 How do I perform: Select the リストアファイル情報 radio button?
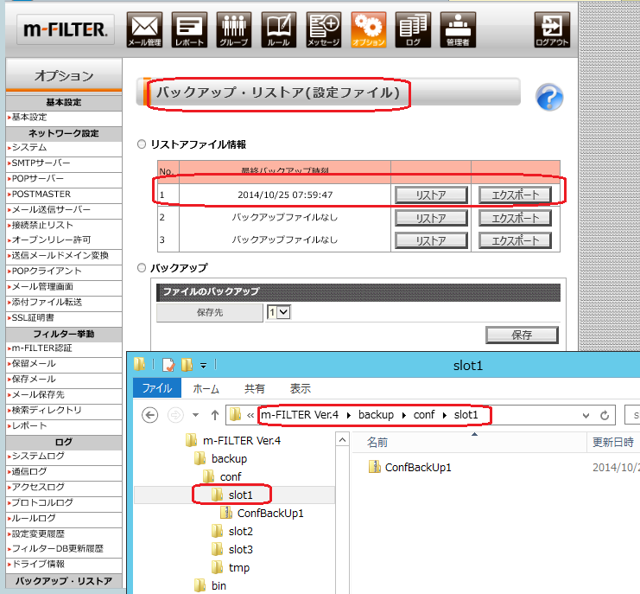(142, 144)
